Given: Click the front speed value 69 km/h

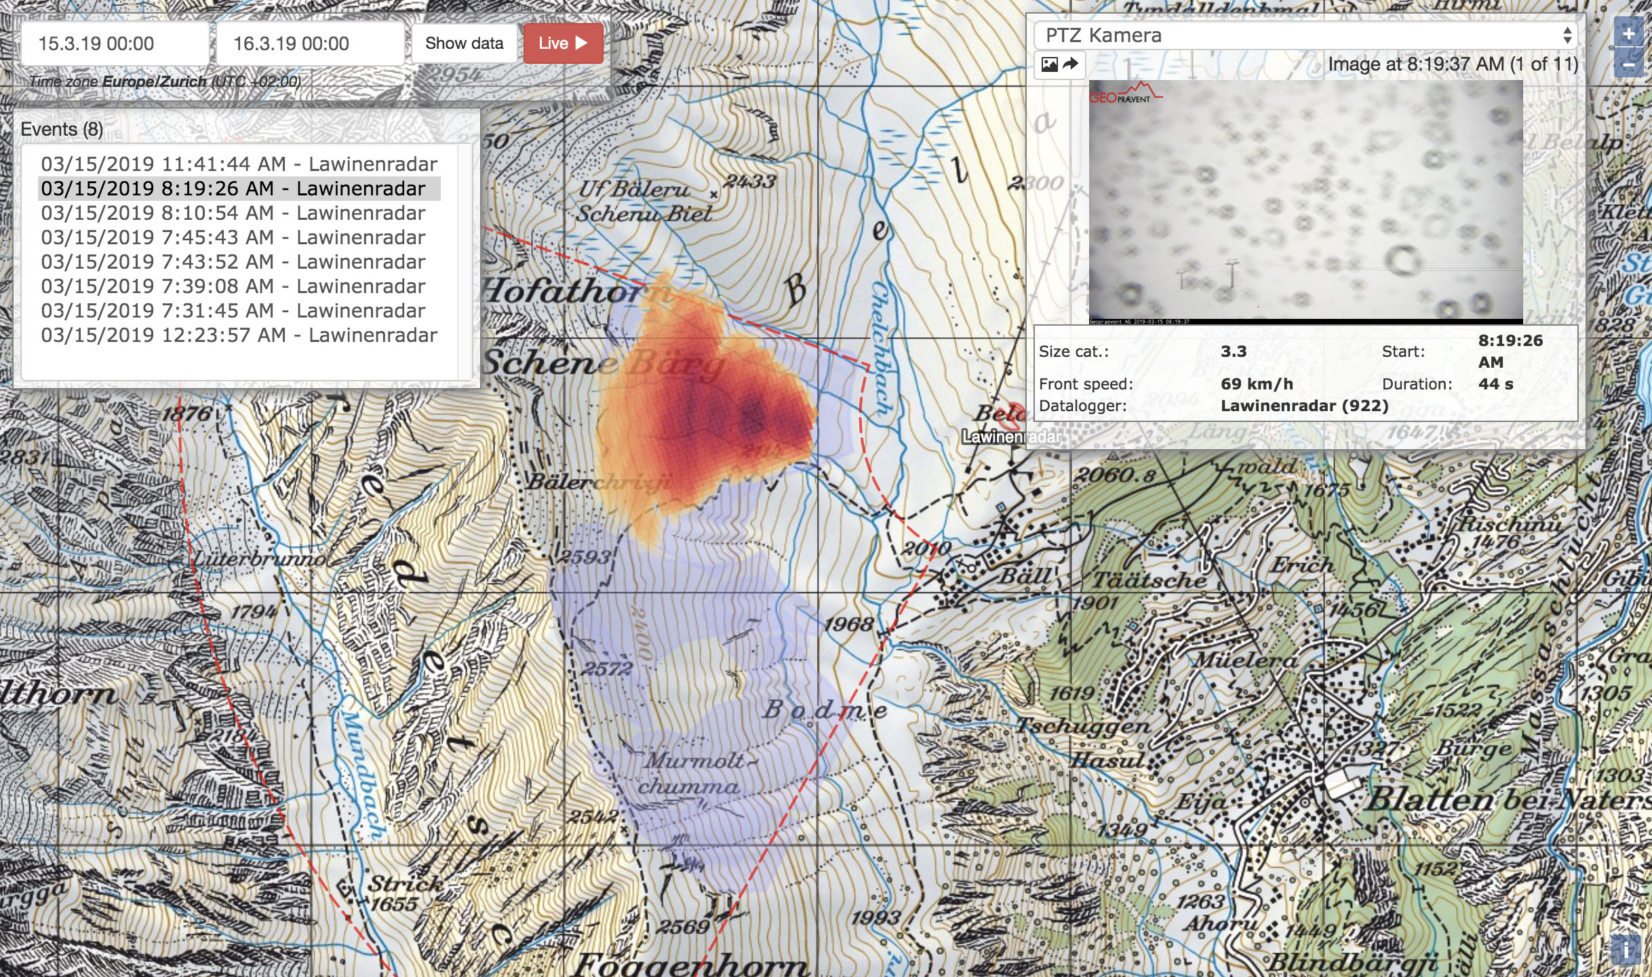Looking at the screenshot, I should 1257,384.
